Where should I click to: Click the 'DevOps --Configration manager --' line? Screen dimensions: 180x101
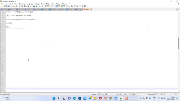click(21, 12)
